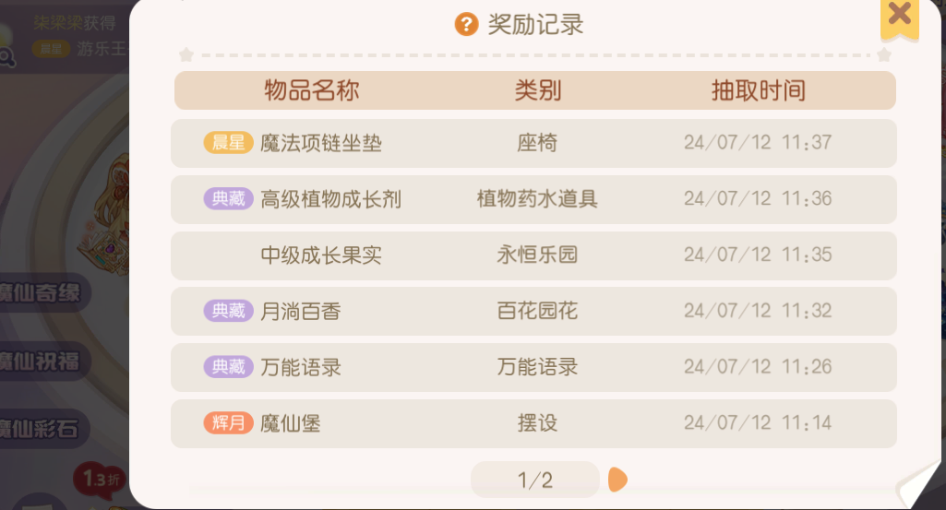Select the 魔仙彩石 side tab
Image resolution: width=946 pixels, height=510 pixels.
click(x=42, y=428)
